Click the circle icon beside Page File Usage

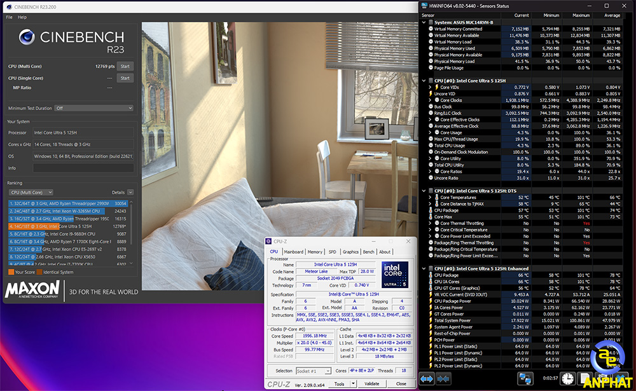[x=431, y=68]
